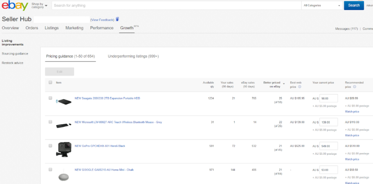Tick checkbox for Seagate Expansion Portable HDD

[50, 98]
